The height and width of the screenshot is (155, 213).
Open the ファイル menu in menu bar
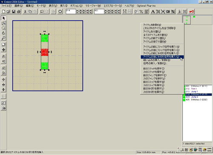pyautogui.click(x=6, y=6)
